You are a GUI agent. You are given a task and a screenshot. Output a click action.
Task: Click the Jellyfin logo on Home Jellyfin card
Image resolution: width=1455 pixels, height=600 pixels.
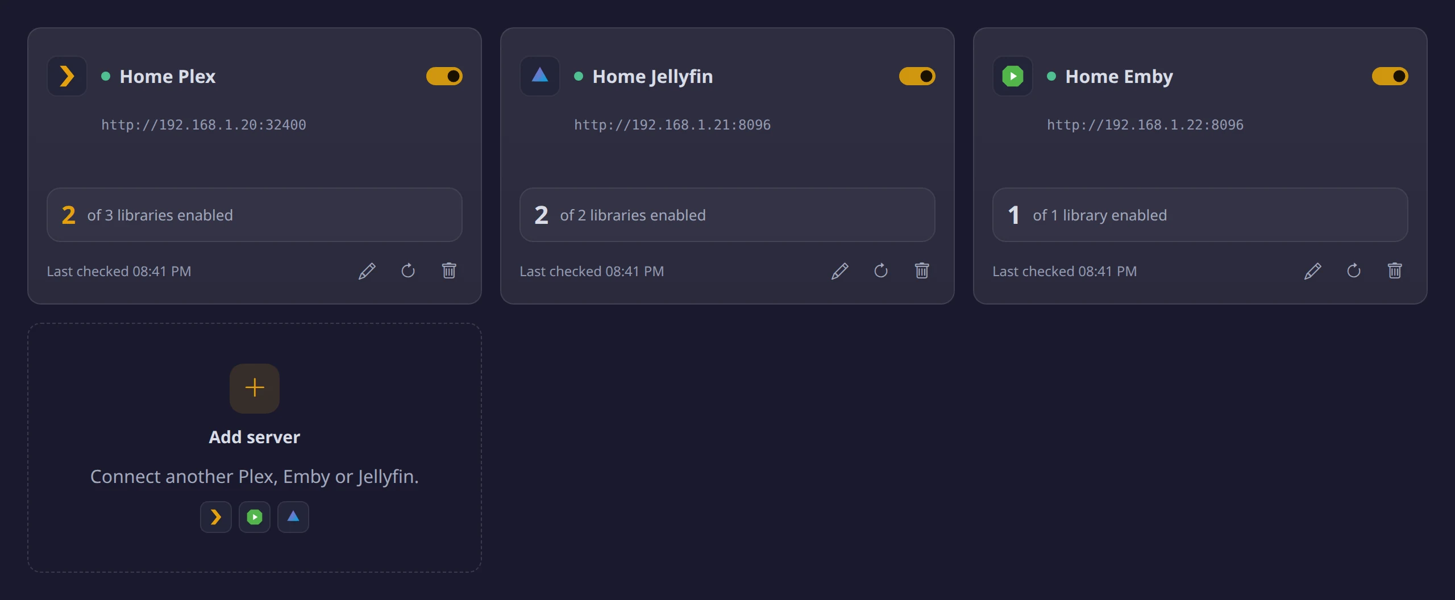click(540, 76)
